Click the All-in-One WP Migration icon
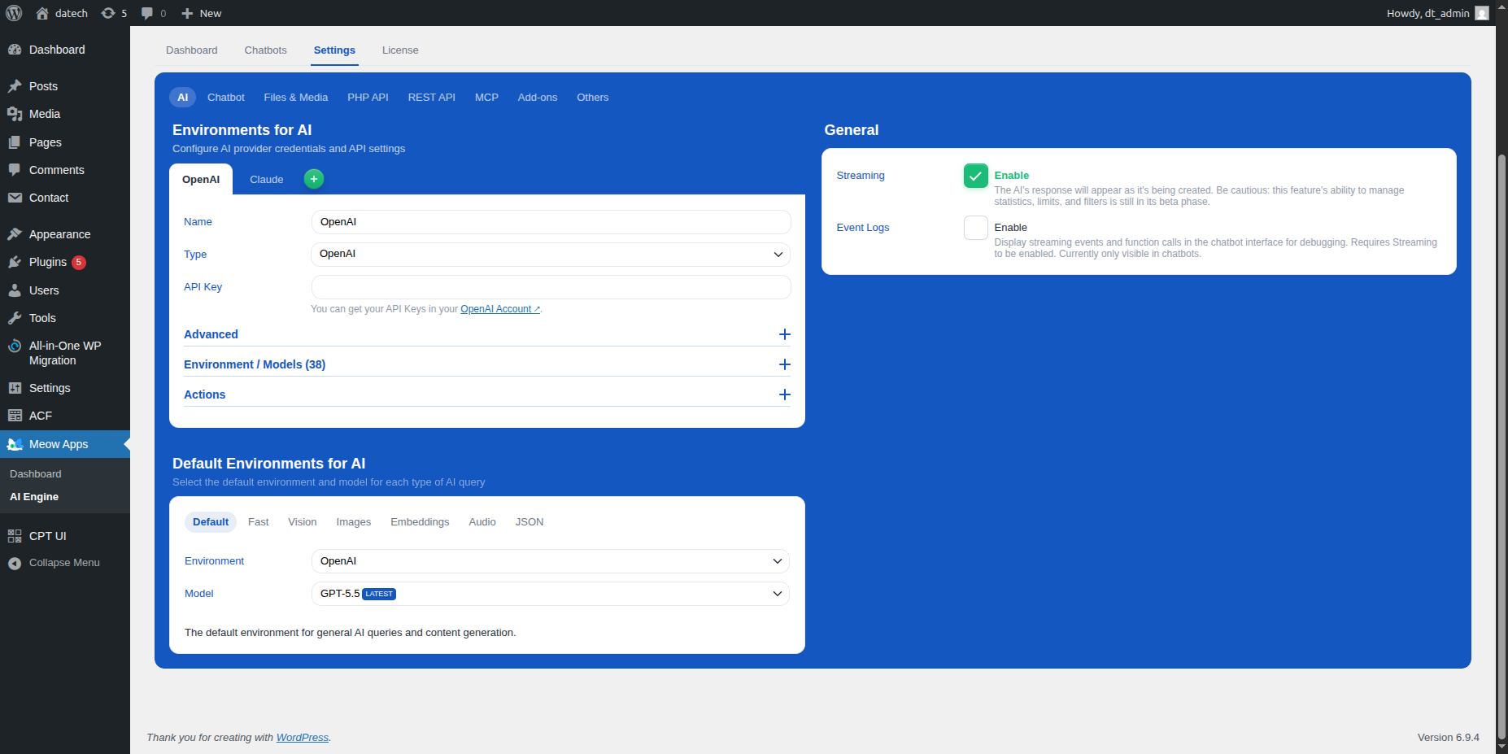The width and height of the screenshot is (1508, 754). pos(15,346)
